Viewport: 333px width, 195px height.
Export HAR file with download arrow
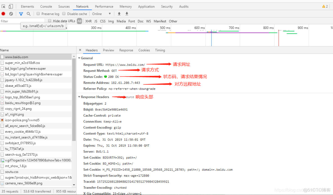(x=127, y=14)
